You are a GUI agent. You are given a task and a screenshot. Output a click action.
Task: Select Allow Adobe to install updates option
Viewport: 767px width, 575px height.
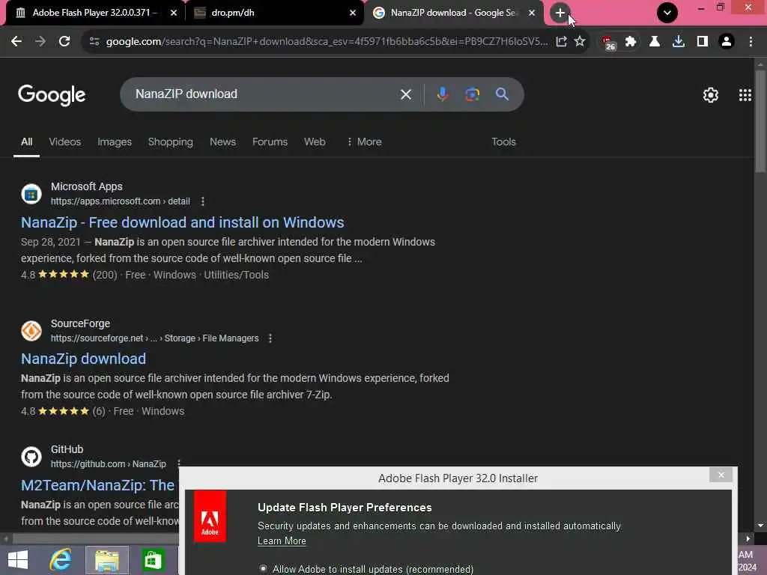(263, 569)
